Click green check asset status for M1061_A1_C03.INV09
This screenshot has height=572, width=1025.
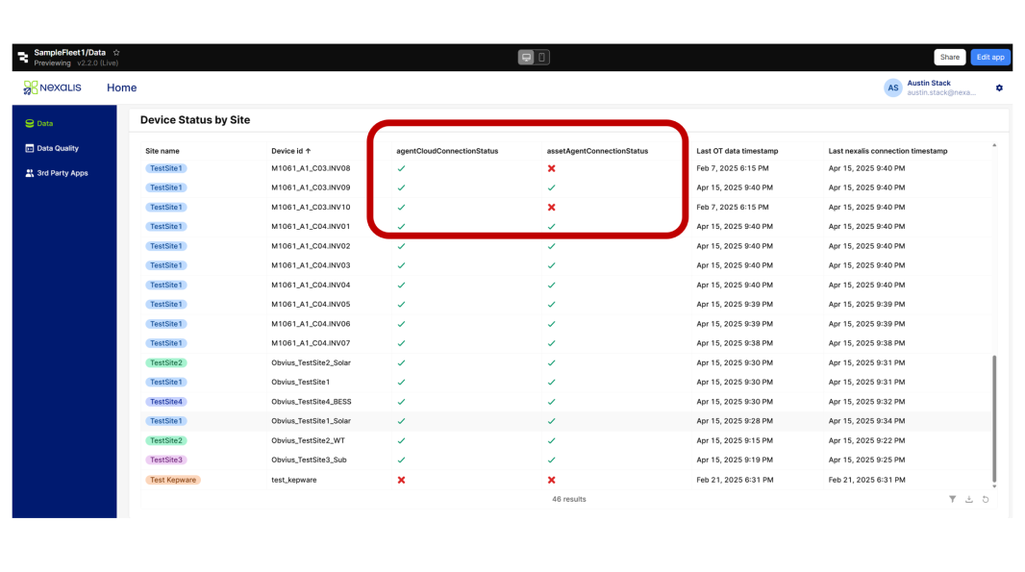click(552, 187)
